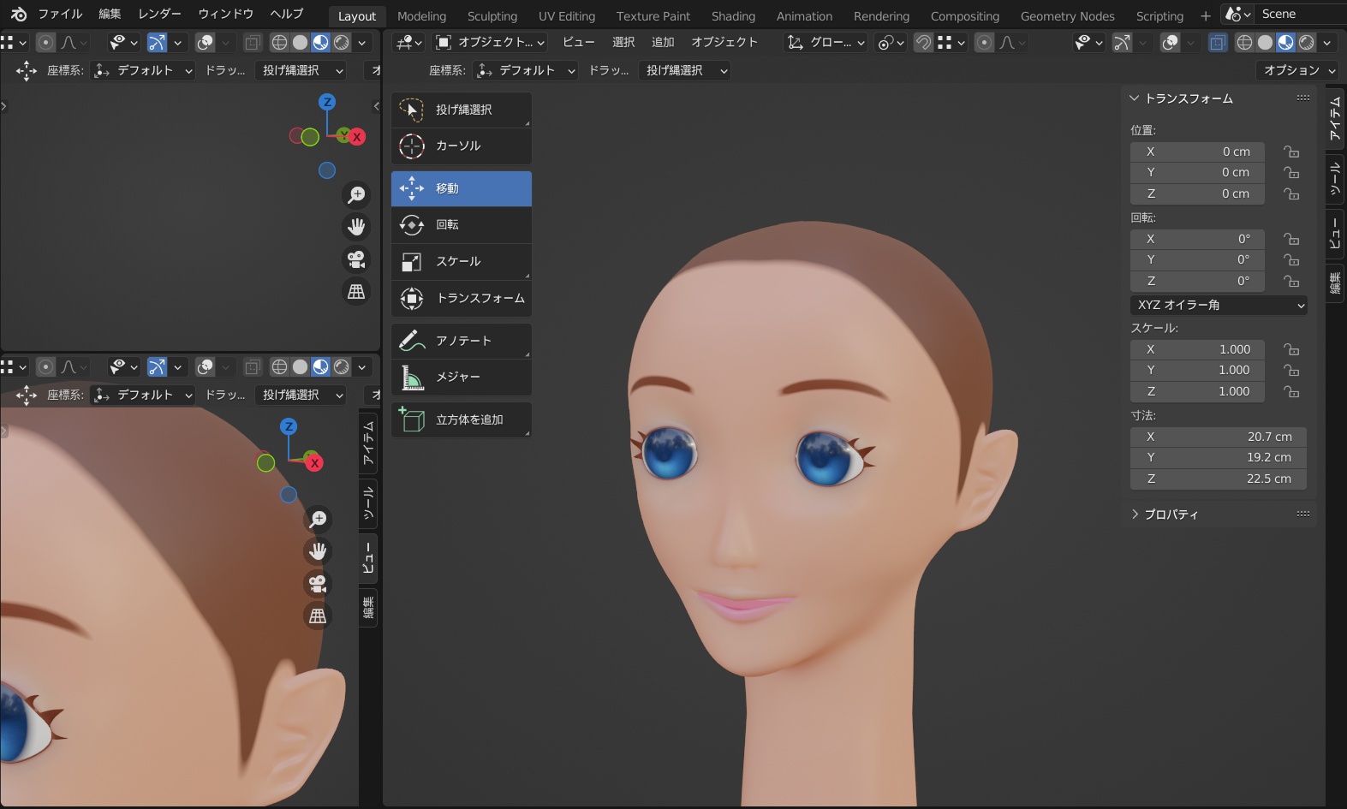1347x809 pixels.
Task: Select the Transform (トランスフォーム) tool in toolbar
Action: pyautogui.click(x=461, y=299)
